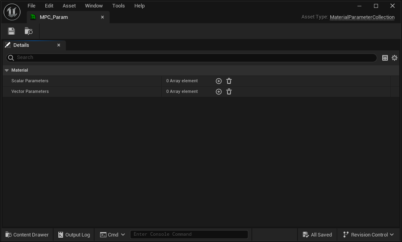Remove all Scalar Parameters with trash icon
This screenshot has width=402, height=242.
229,81
